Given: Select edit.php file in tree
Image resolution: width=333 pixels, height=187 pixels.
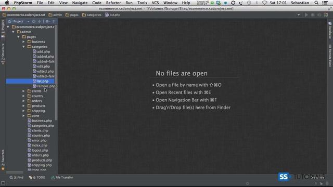Looking at the screenshot, I should tap(42, 66).
